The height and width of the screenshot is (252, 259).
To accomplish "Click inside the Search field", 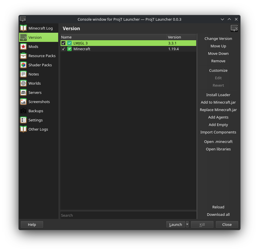I will coord(128,215).
